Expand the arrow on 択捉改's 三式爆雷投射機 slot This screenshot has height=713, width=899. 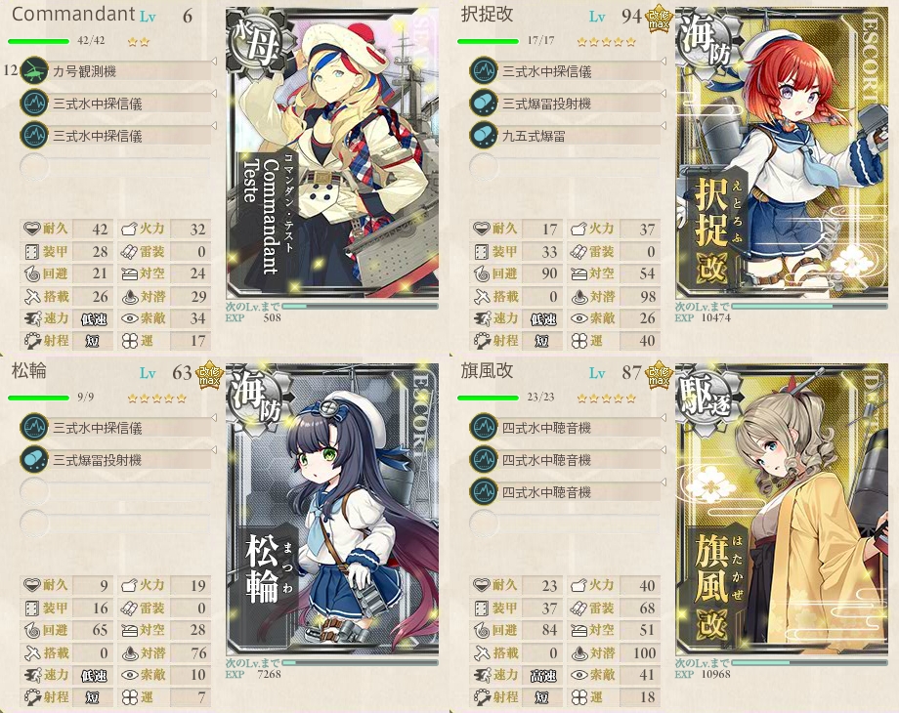point(664,93)
